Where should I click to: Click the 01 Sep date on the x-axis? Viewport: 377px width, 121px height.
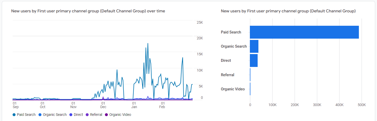tap(16, 105)
